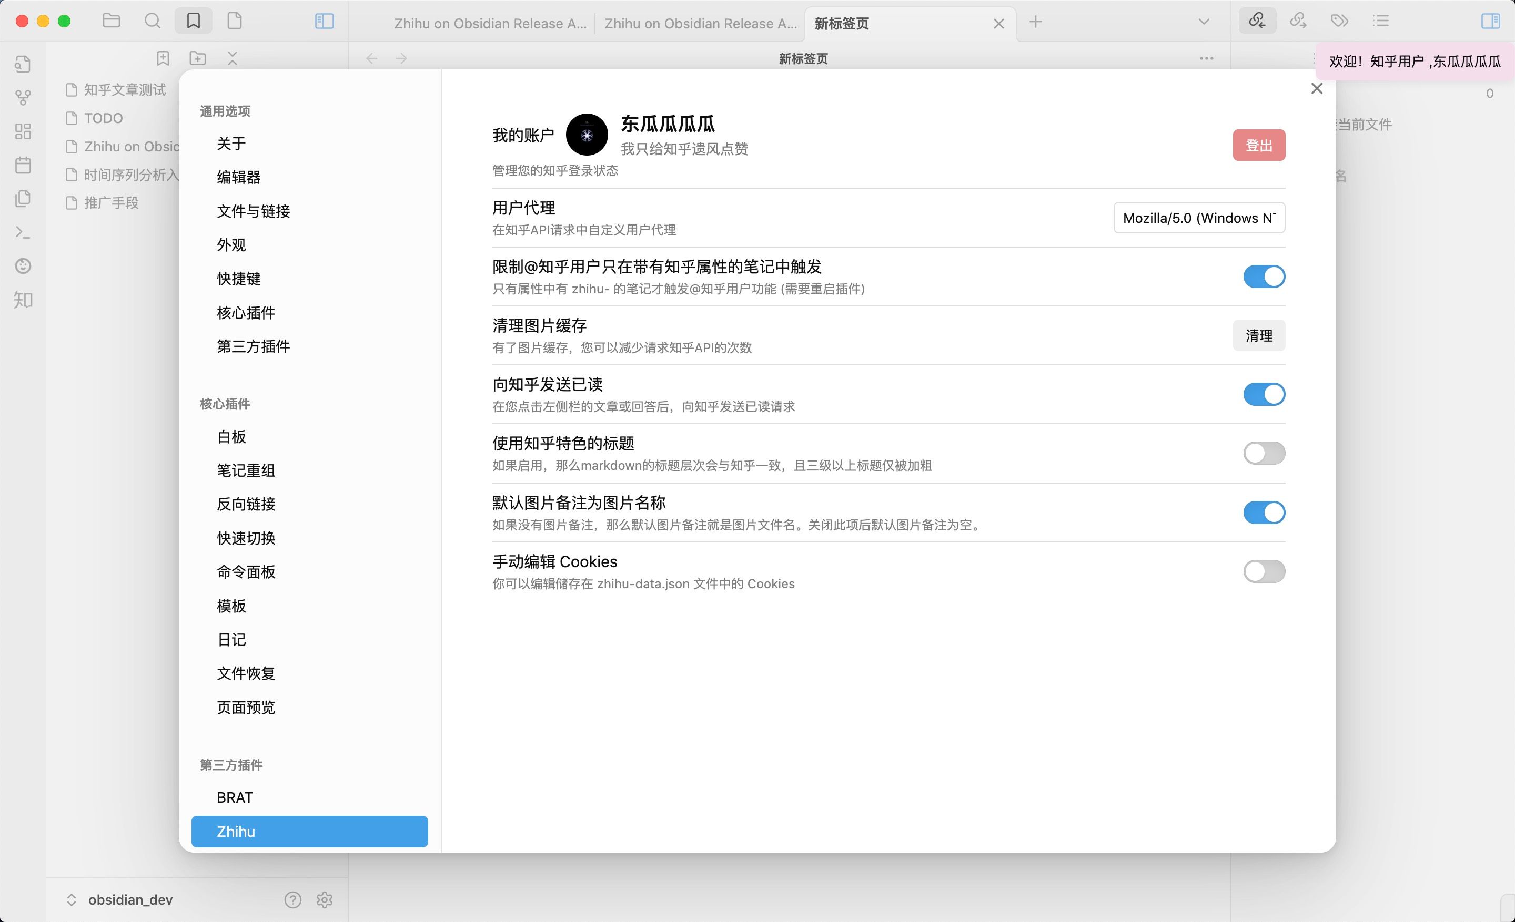Disable 向知乎发送已读 switch
Screen dimensions: 1515x922
(x=1264, y=394)
